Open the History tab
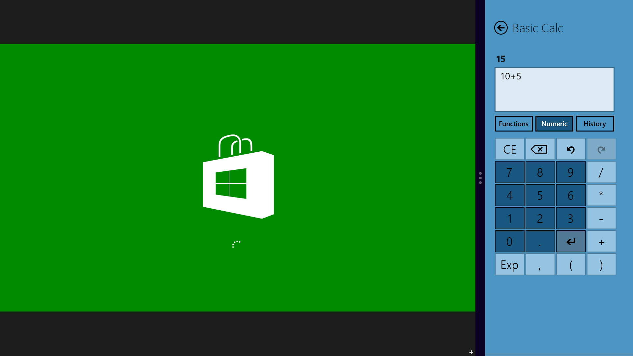Screen dimensions: 633x356 click(x=594, y=124)
